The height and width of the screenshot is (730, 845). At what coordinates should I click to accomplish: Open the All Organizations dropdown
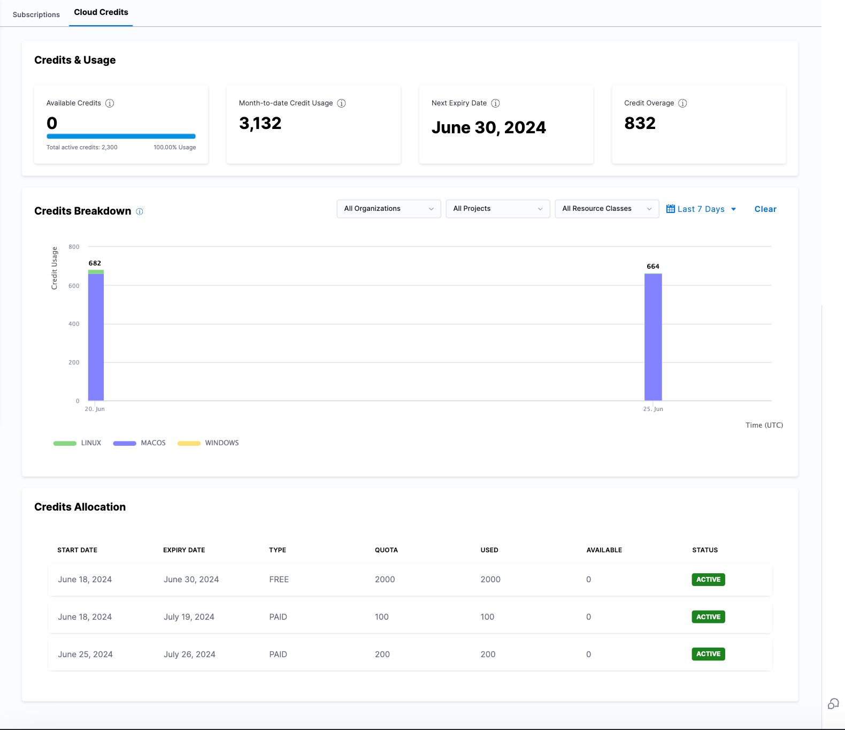pos(389,209)
